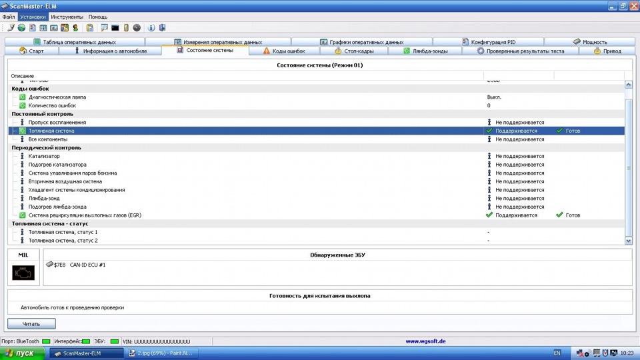Viewport: 640px width, 360px height.
Task: Select Вторичная воздушная система row
Action: tap(316, 181)
